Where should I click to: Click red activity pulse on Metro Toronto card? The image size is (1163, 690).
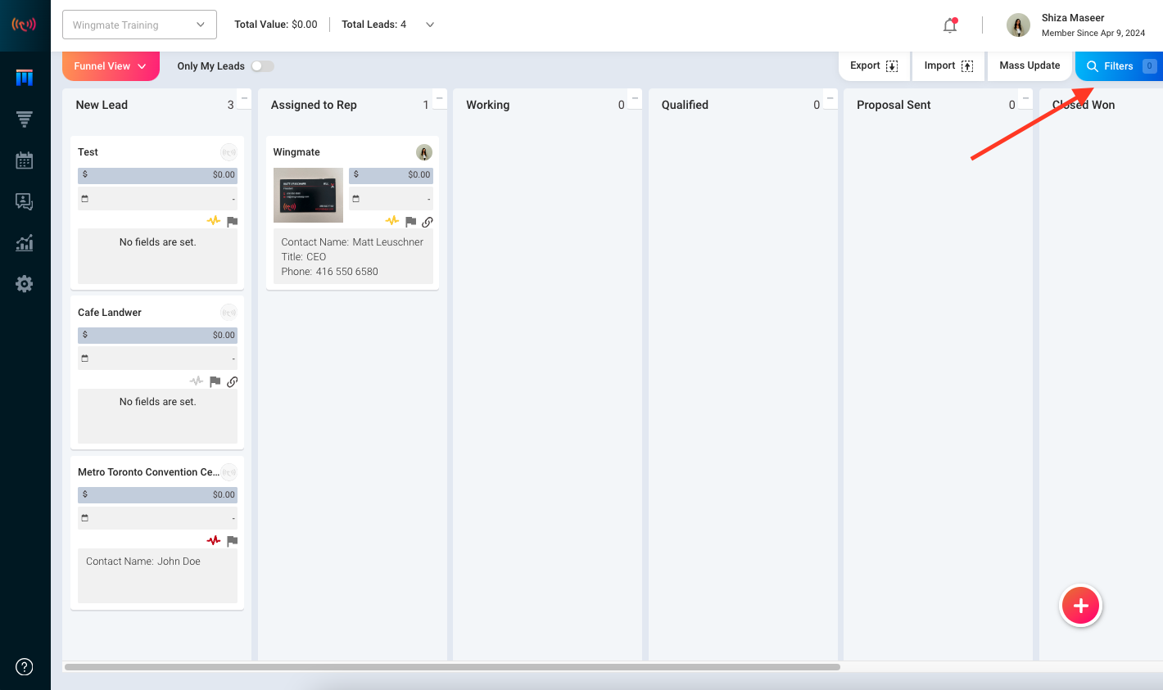point(214,540)
